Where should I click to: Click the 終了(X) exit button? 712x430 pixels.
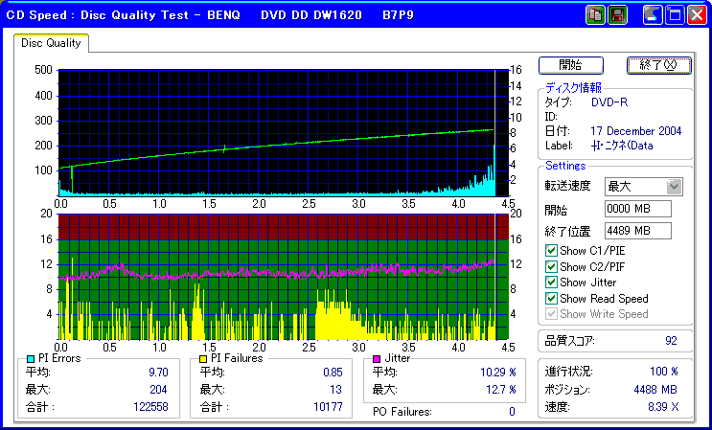[x=659, y=65]
